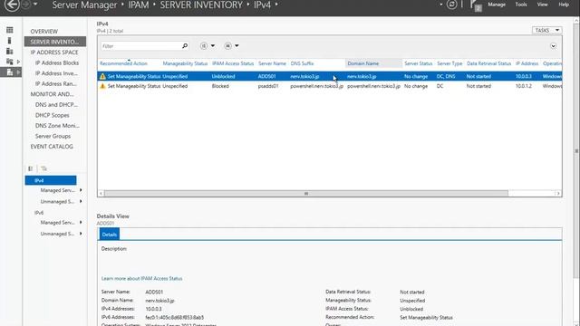Screen dimensions: 580x326
Task: Open the TASKS dropdown
Action: [x=546, y=30]
